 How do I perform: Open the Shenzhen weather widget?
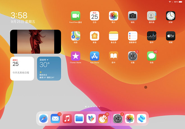coord(49,69)
